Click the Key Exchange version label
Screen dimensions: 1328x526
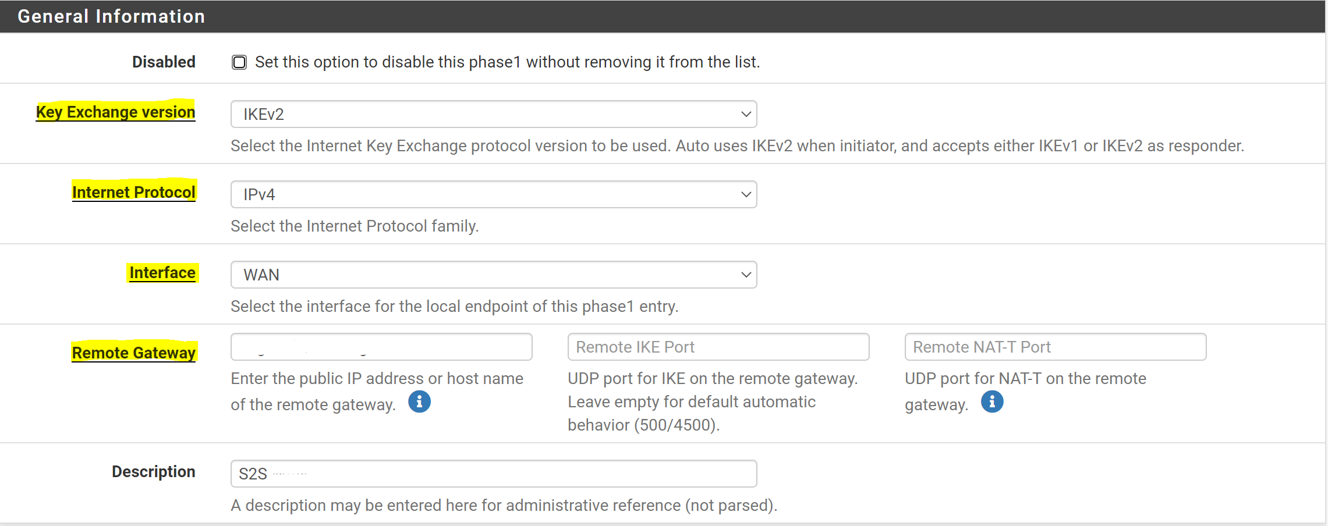116,112
